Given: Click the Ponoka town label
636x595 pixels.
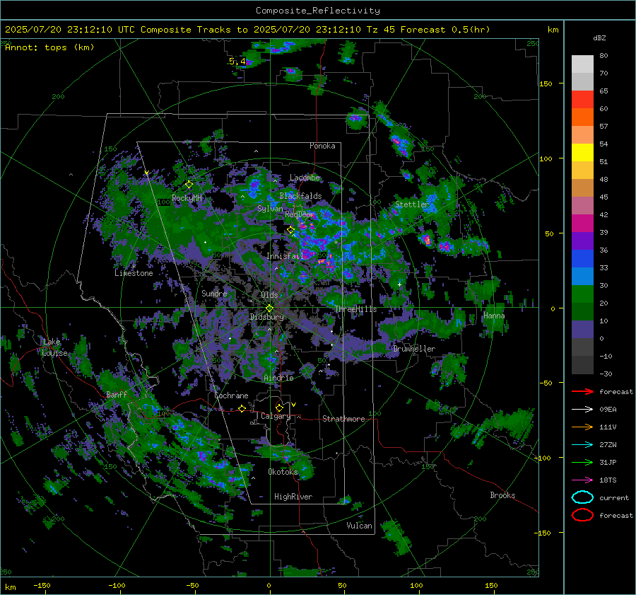Looking at the screenshot, I should pyautogui.click(x=322, y=146).
